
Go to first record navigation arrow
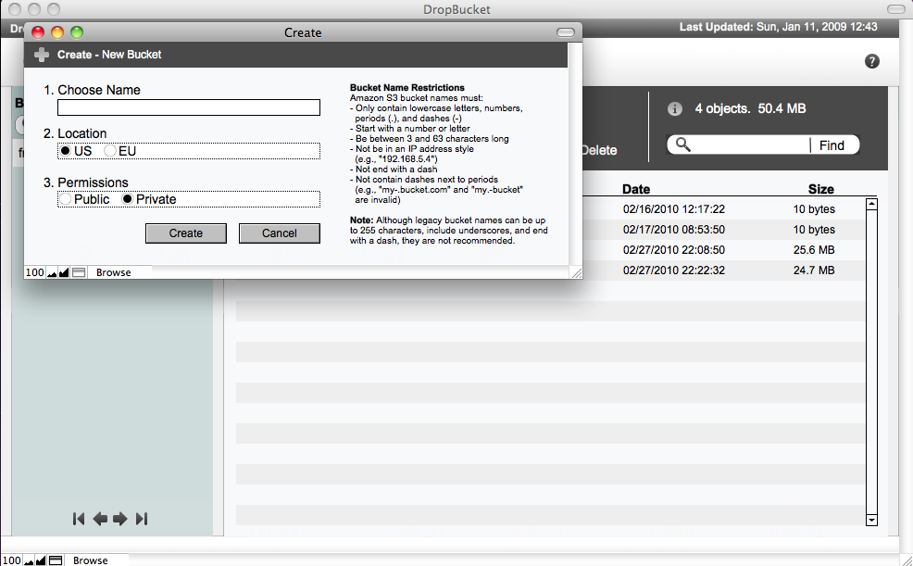(79, 519)
